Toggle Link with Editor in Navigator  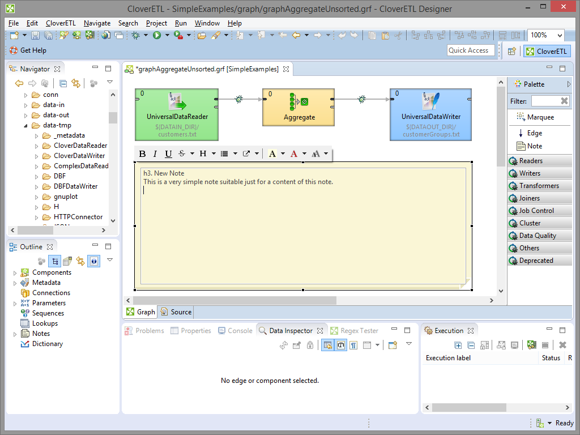pos(75,83)
